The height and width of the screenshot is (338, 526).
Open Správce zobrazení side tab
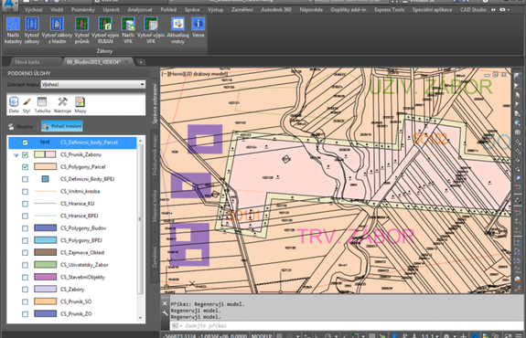[155, 104]
